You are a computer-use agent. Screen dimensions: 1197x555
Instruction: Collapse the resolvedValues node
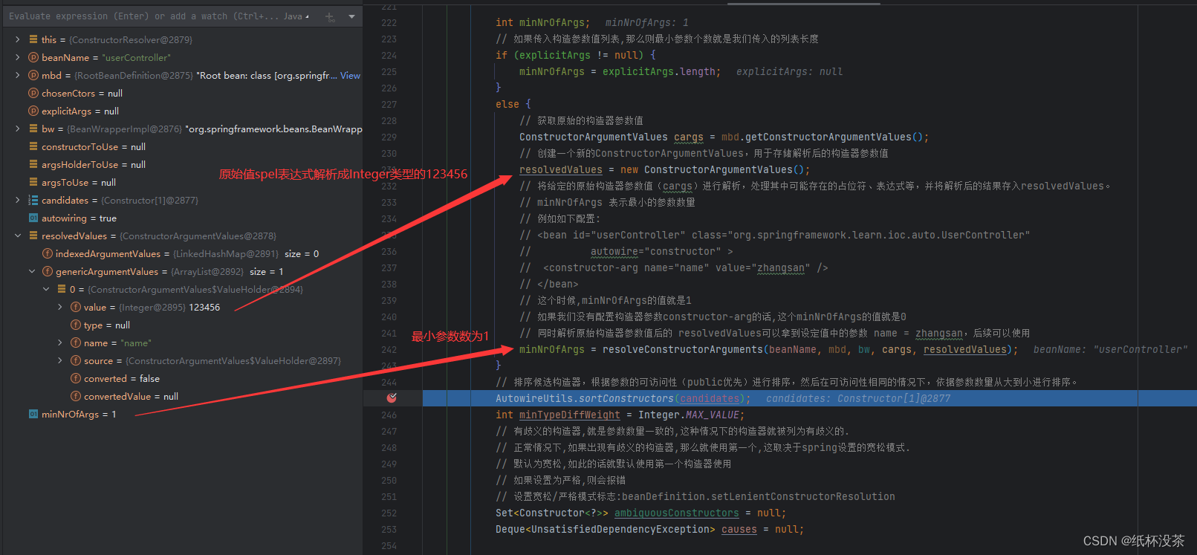tap(18, 236)
